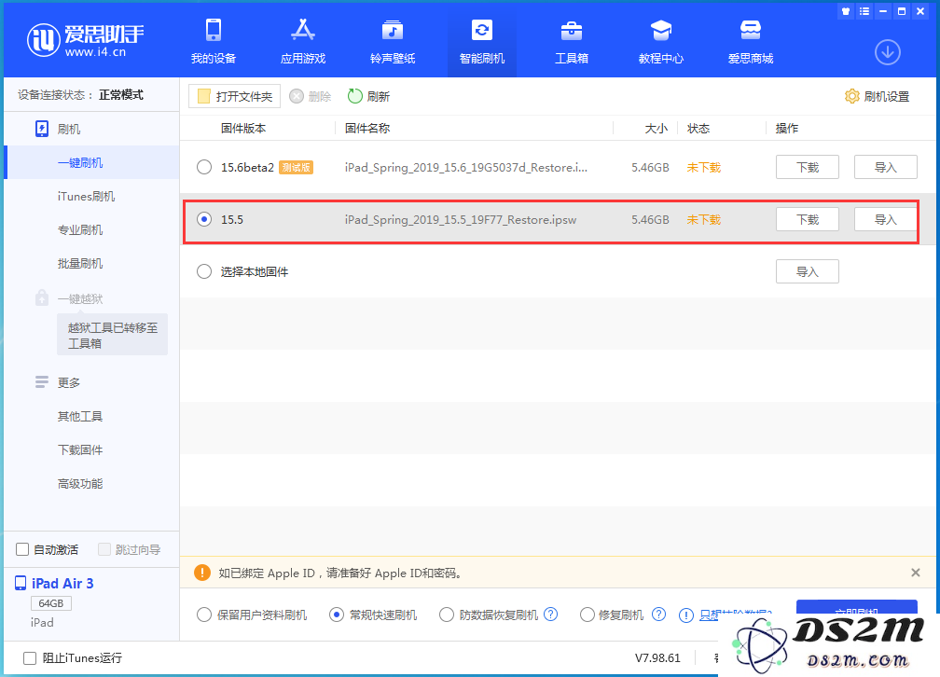
Task: Click help icon beside 防数据恢复刷机
Action: coord(550,614)
